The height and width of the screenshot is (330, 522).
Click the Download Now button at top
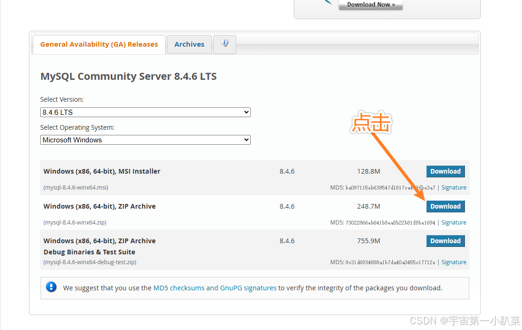click(x=370, y=5)
